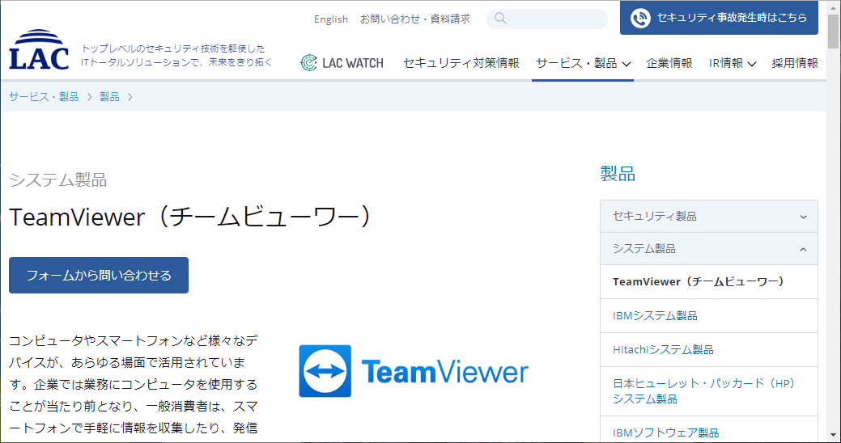Click システム製品 category text above title

pyautogui.click(x=58, y=180)
